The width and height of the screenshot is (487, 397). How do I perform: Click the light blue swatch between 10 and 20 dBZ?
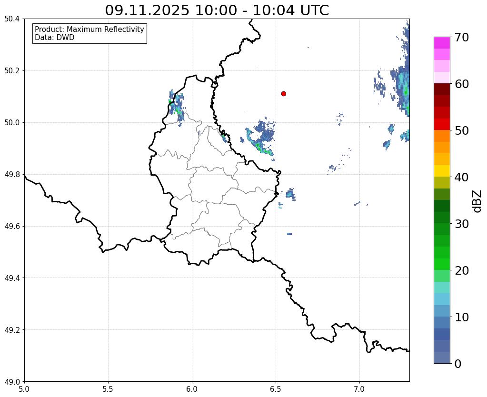pyautogui.click(x=442, y=299)
